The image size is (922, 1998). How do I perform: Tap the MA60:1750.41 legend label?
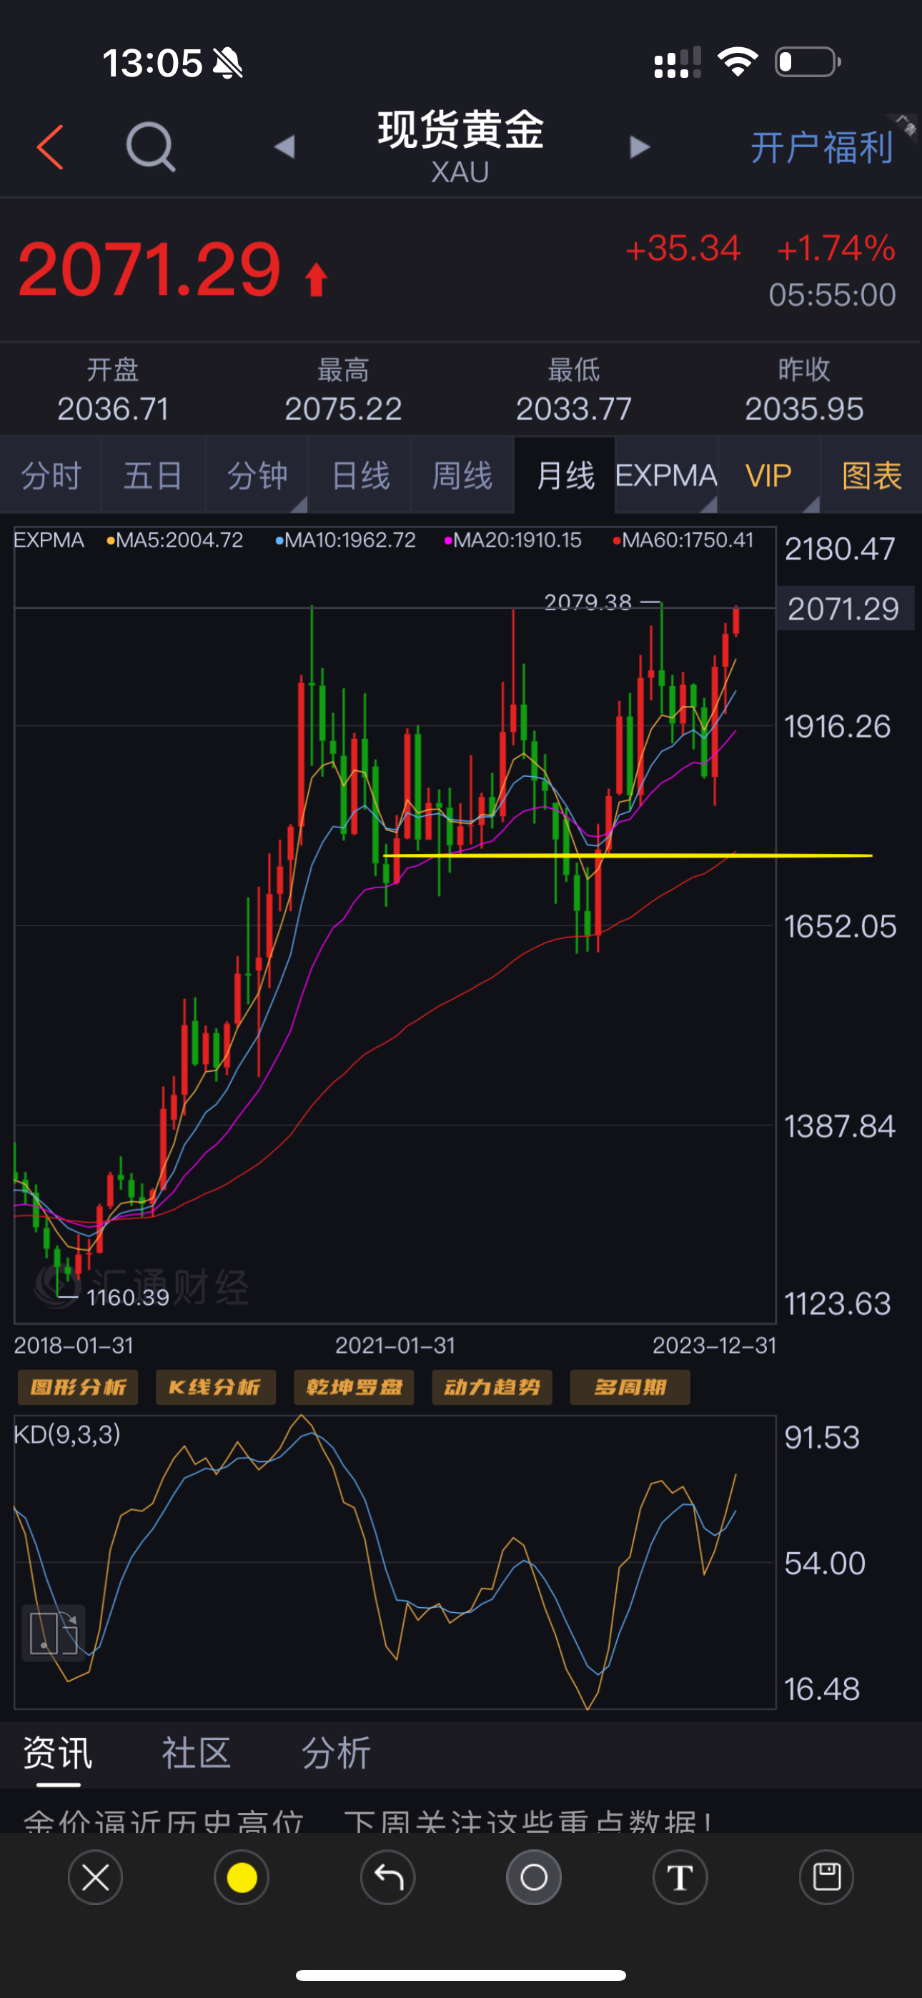pyautogui.click(x=684, y=540)
